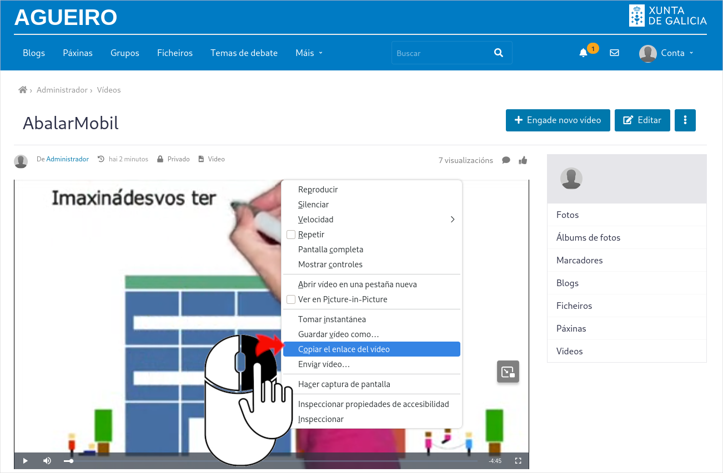The image size is (723, 473).
Task: Expand the Máis navigation dropdown
Action: tap(309, 53)
